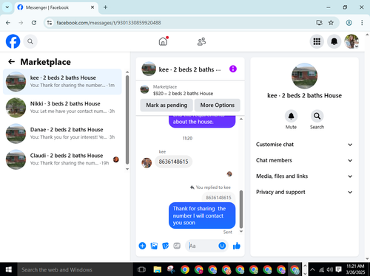The height and width of the screenshot is (276, 370).
Task: Bookmark this page star icon
Action: pyautogui.click(x=331, y=23)
